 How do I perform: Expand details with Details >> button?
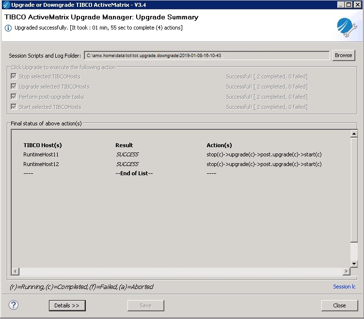click(x=67, y=305)
